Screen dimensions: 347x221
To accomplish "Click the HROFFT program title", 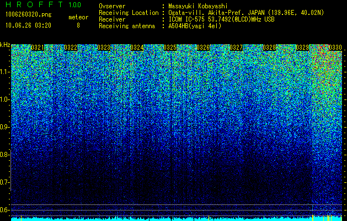I will (34, 4).
